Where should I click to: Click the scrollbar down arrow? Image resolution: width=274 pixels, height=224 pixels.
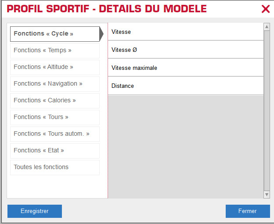pos(267,195)
